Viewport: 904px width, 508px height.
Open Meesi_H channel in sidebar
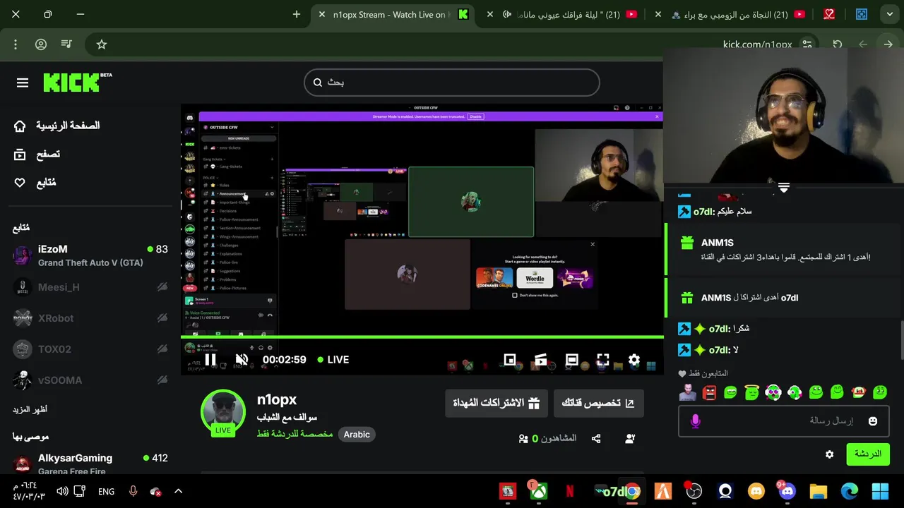[x=90, y=287]
